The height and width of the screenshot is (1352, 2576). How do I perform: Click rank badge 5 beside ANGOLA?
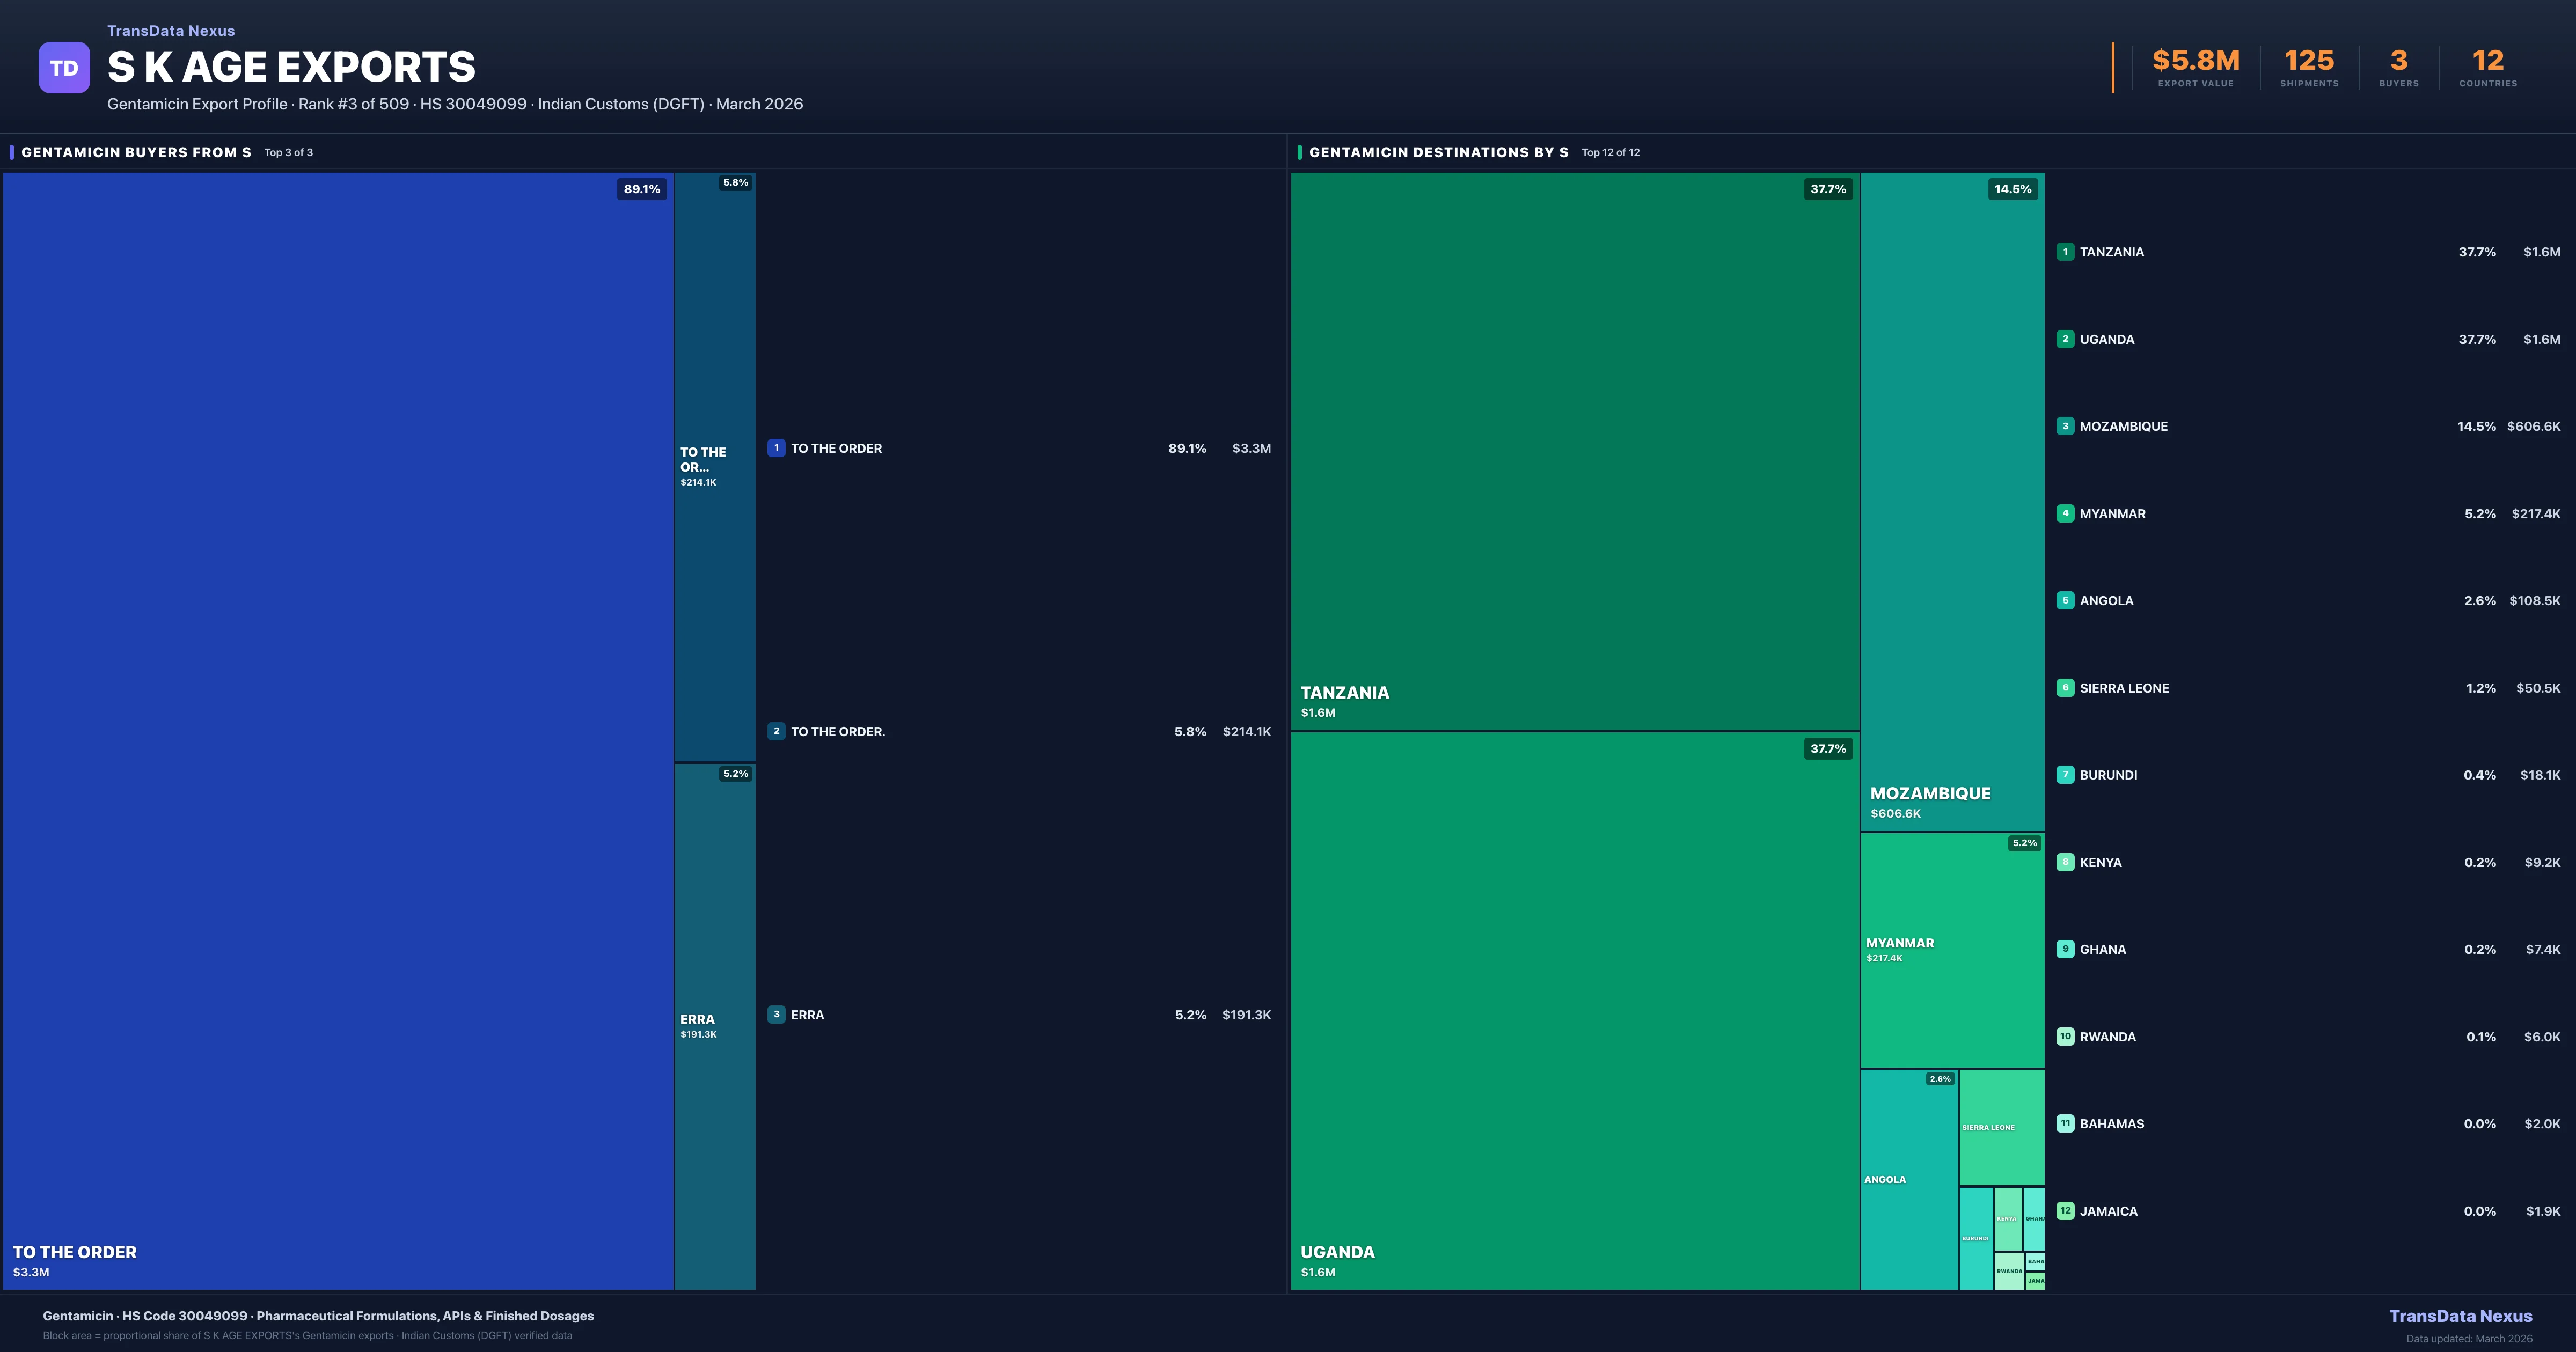2065,601
